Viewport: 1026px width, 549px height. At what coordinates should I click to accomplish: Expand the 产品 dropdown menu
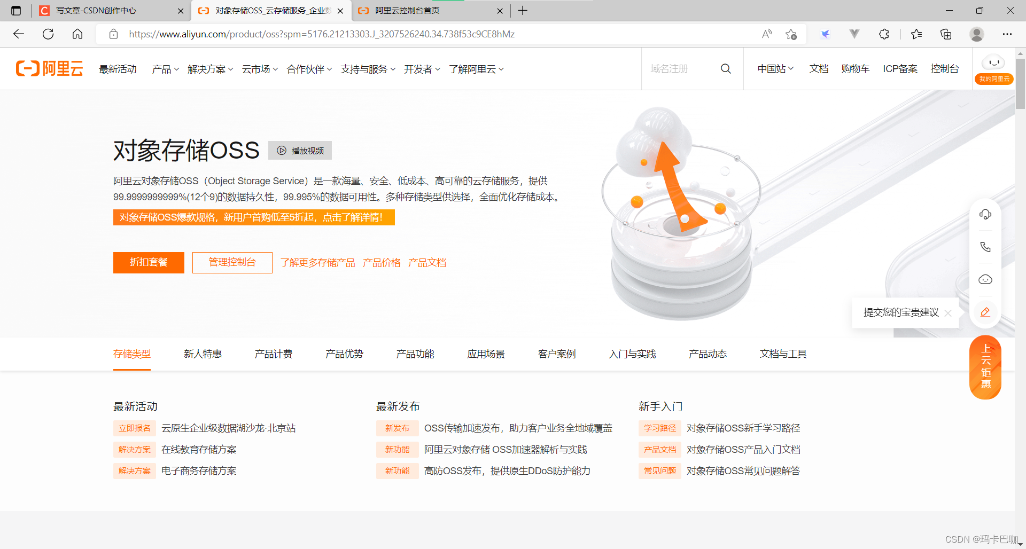tap(164, 68)
